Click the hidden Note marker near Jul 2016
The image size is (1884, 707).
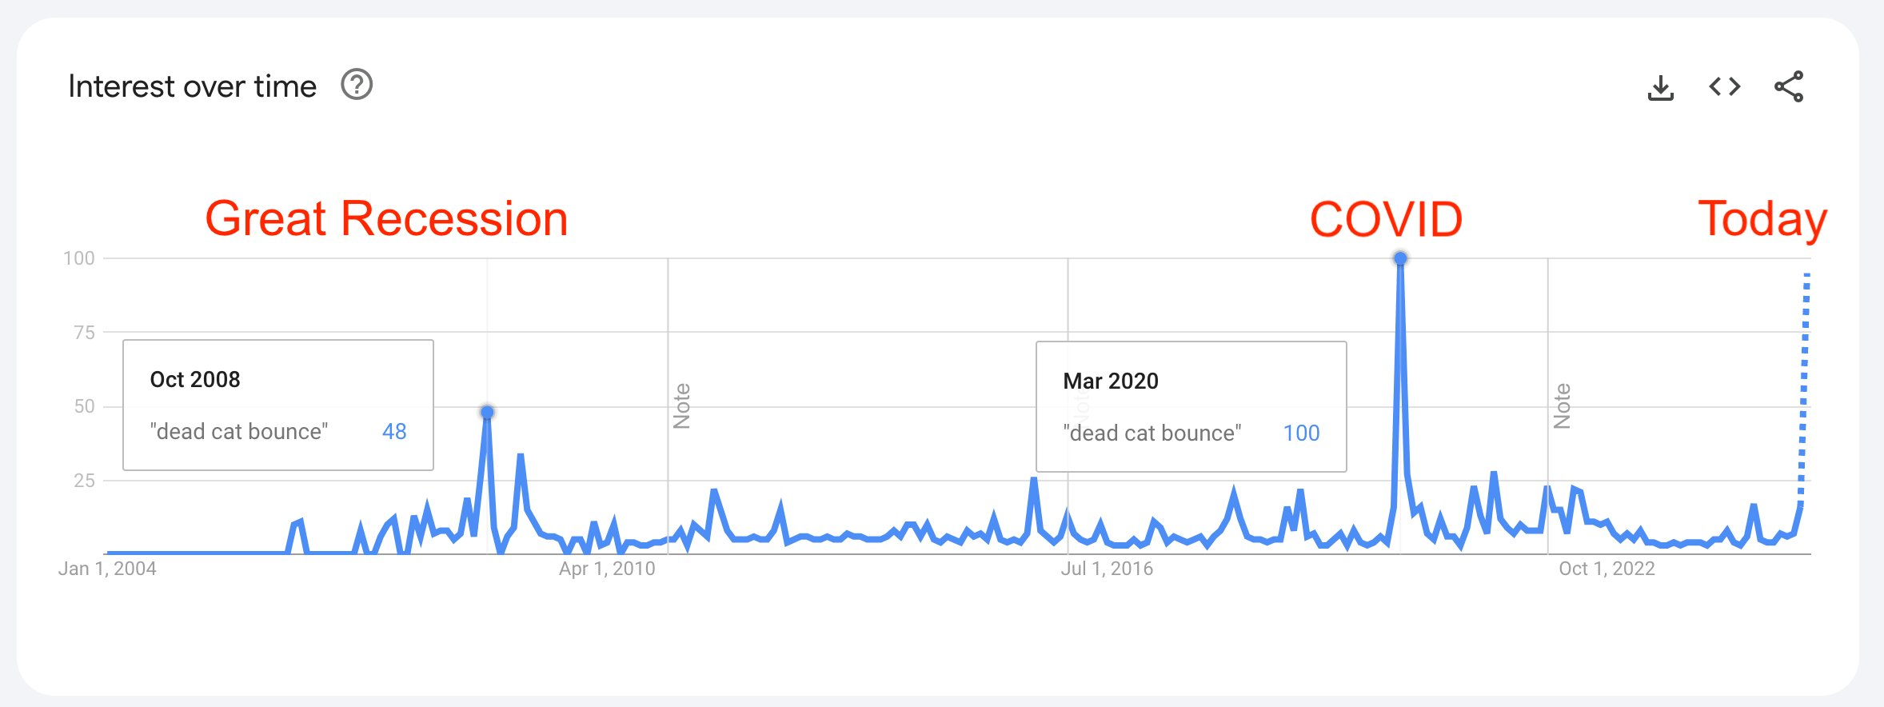coord(1081,405)
